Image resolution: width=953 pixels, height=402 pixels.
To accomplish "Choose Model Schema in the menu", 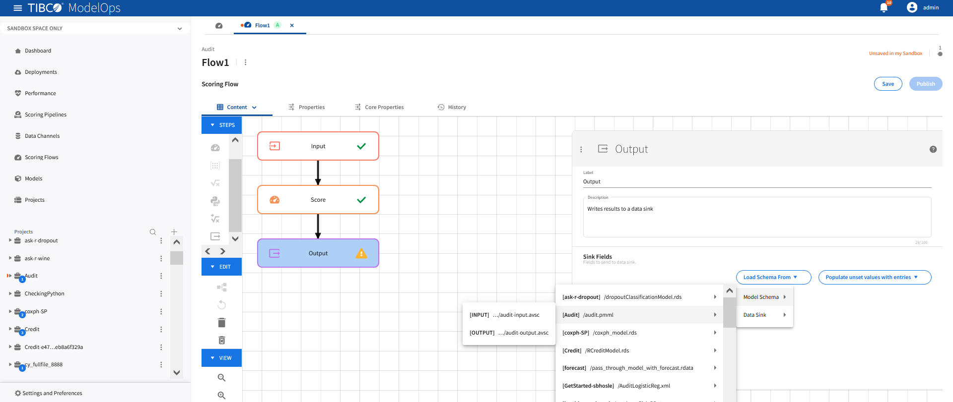I will [x=764, y=297].
